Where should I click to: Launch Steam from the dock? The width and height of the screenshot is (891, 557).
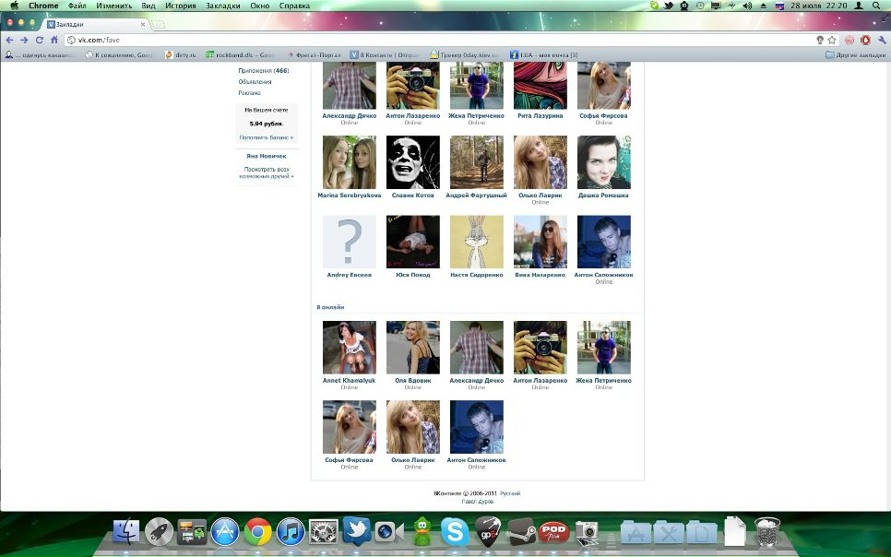[x=520, y=532]
